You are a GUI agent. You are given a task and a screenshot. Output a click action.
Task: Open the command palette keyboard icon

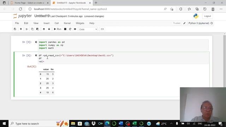[x=102, y=29]
